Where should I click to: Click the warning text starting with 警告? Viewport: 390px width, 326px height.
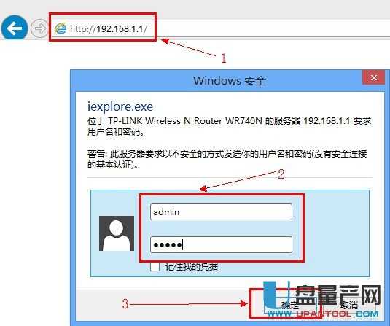[x=227, y=159]
